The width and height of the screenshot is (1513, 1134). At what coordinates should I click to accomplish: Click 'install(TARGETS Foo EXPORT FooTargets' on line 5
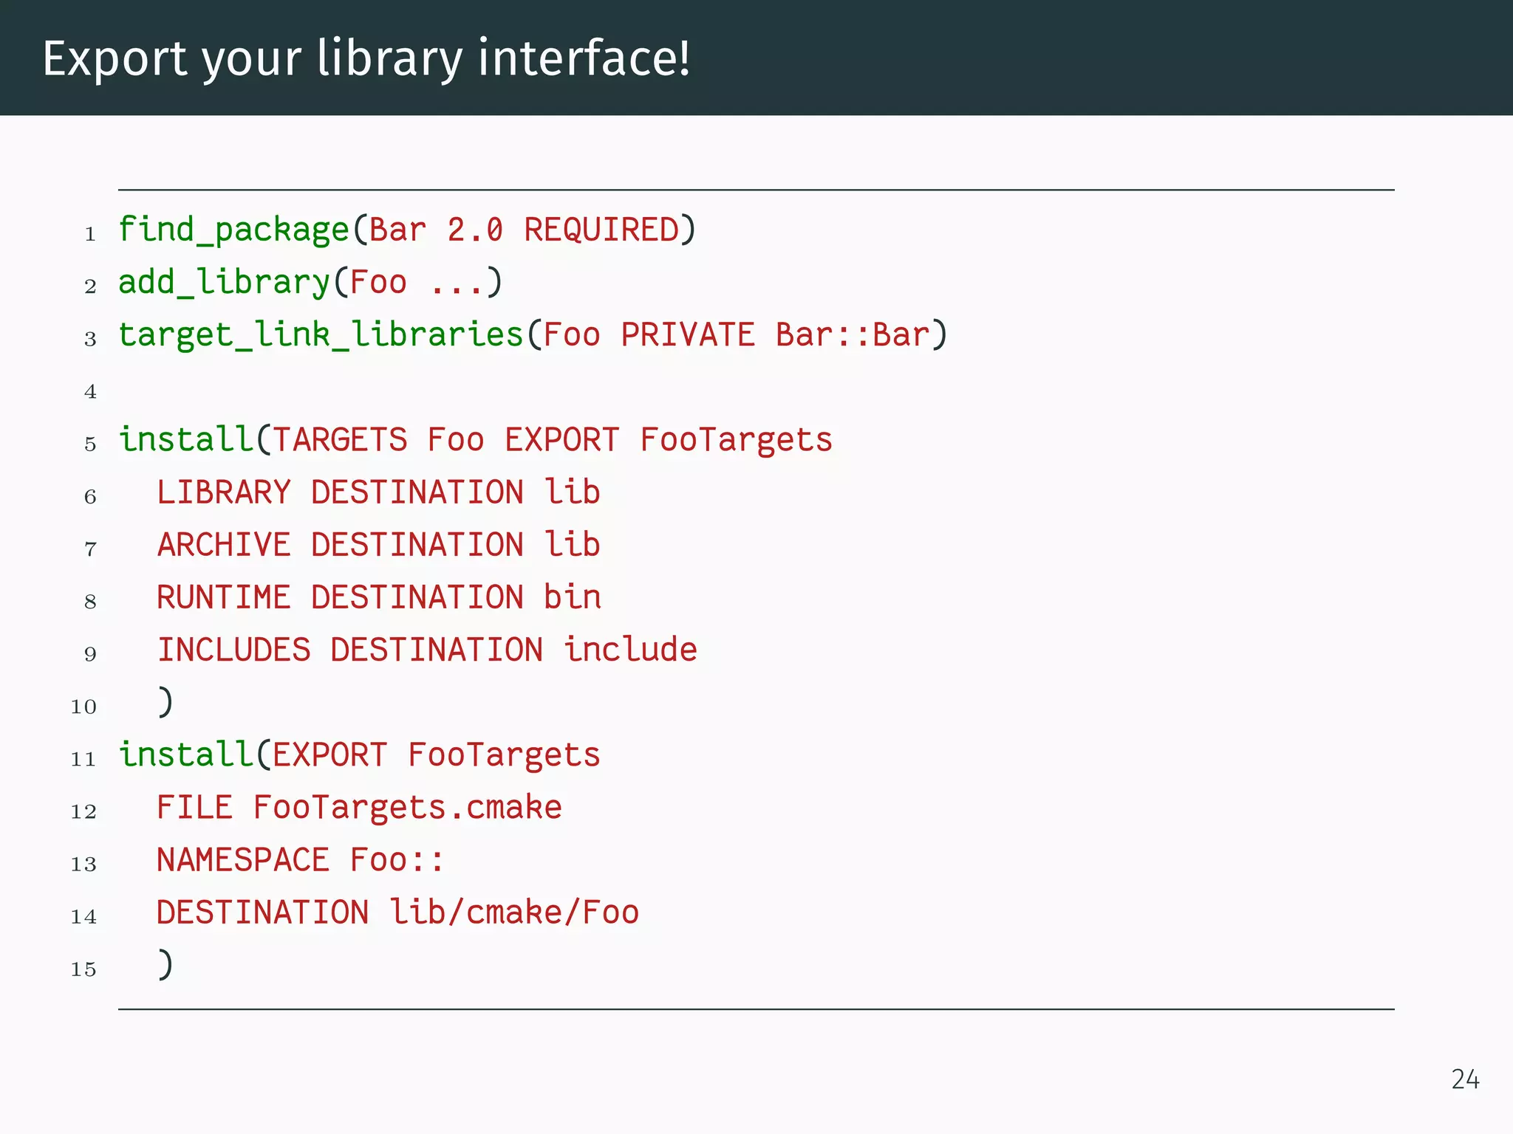(x=476, y=440)
